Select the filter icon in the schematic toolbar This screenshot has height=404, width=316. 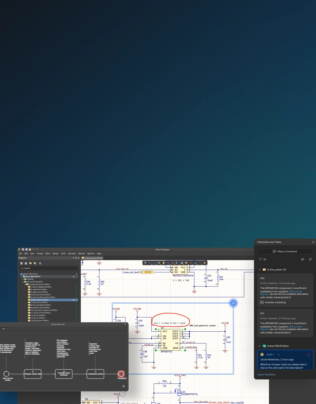(145, 263)
